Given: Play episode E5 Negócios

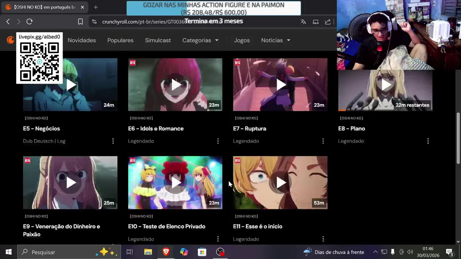Looking at the screenshot, I should (x=70, y=85).
